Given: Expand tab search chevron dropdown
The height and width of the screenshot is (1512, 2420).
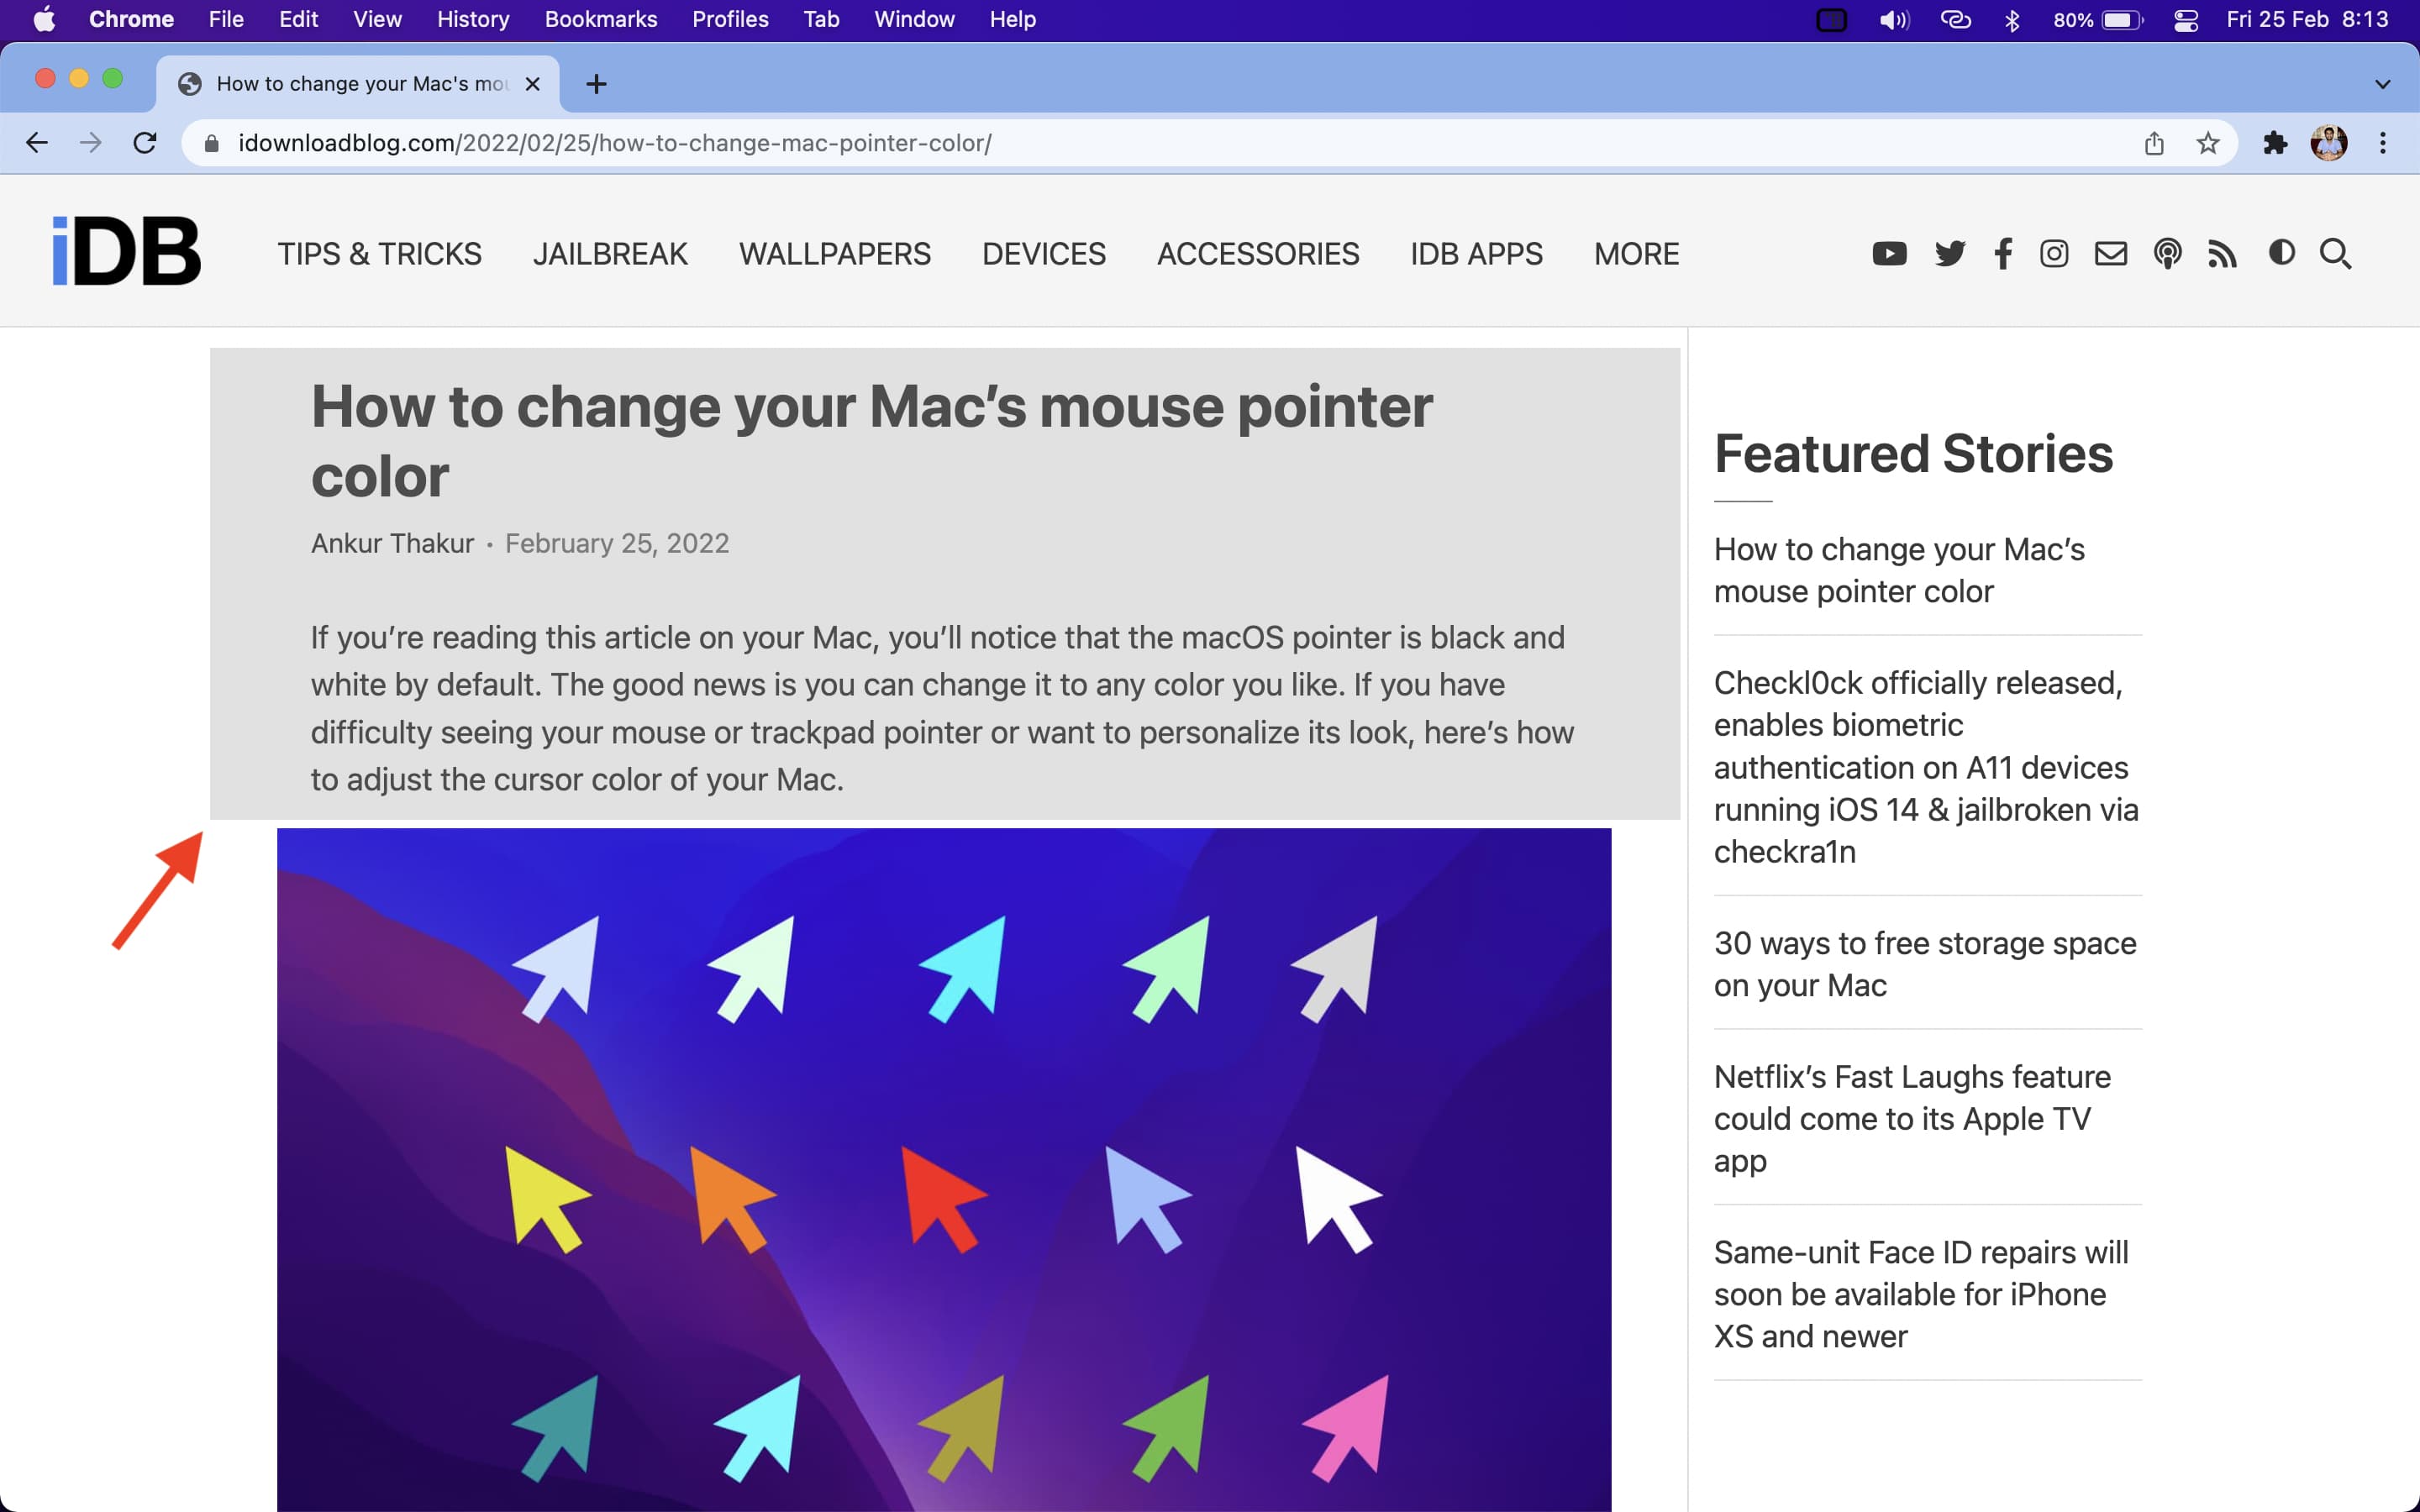Looking at the screenshot, I should coord(2383,84).
